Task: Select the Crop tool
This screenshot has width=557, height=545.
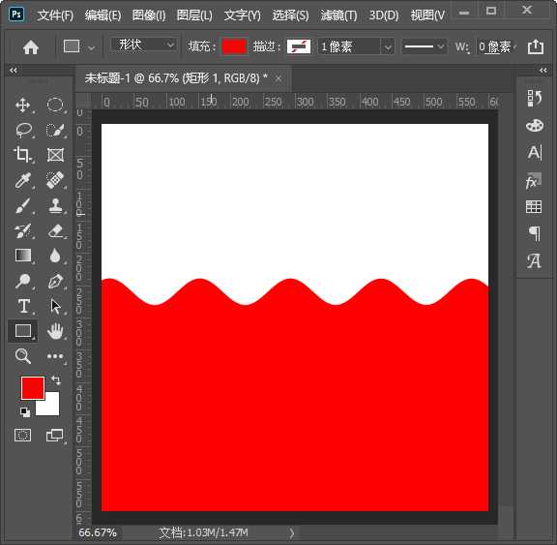Action: click(22, 155)
